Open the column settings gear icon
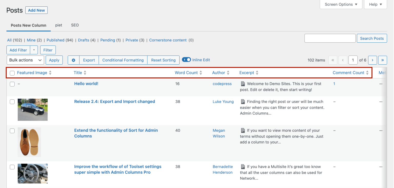 pyautogui.click(x=74, y=60)
